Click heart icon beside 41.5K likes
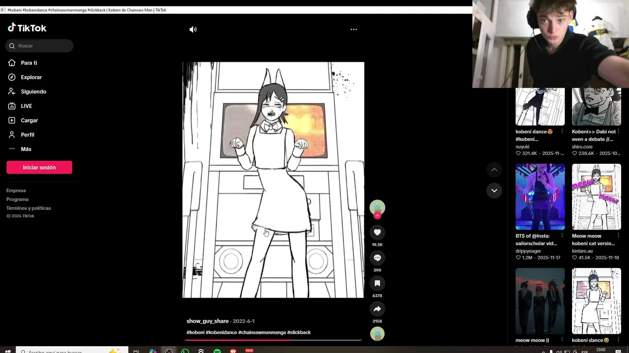This screenshot has height=353, width=629. 574,257
